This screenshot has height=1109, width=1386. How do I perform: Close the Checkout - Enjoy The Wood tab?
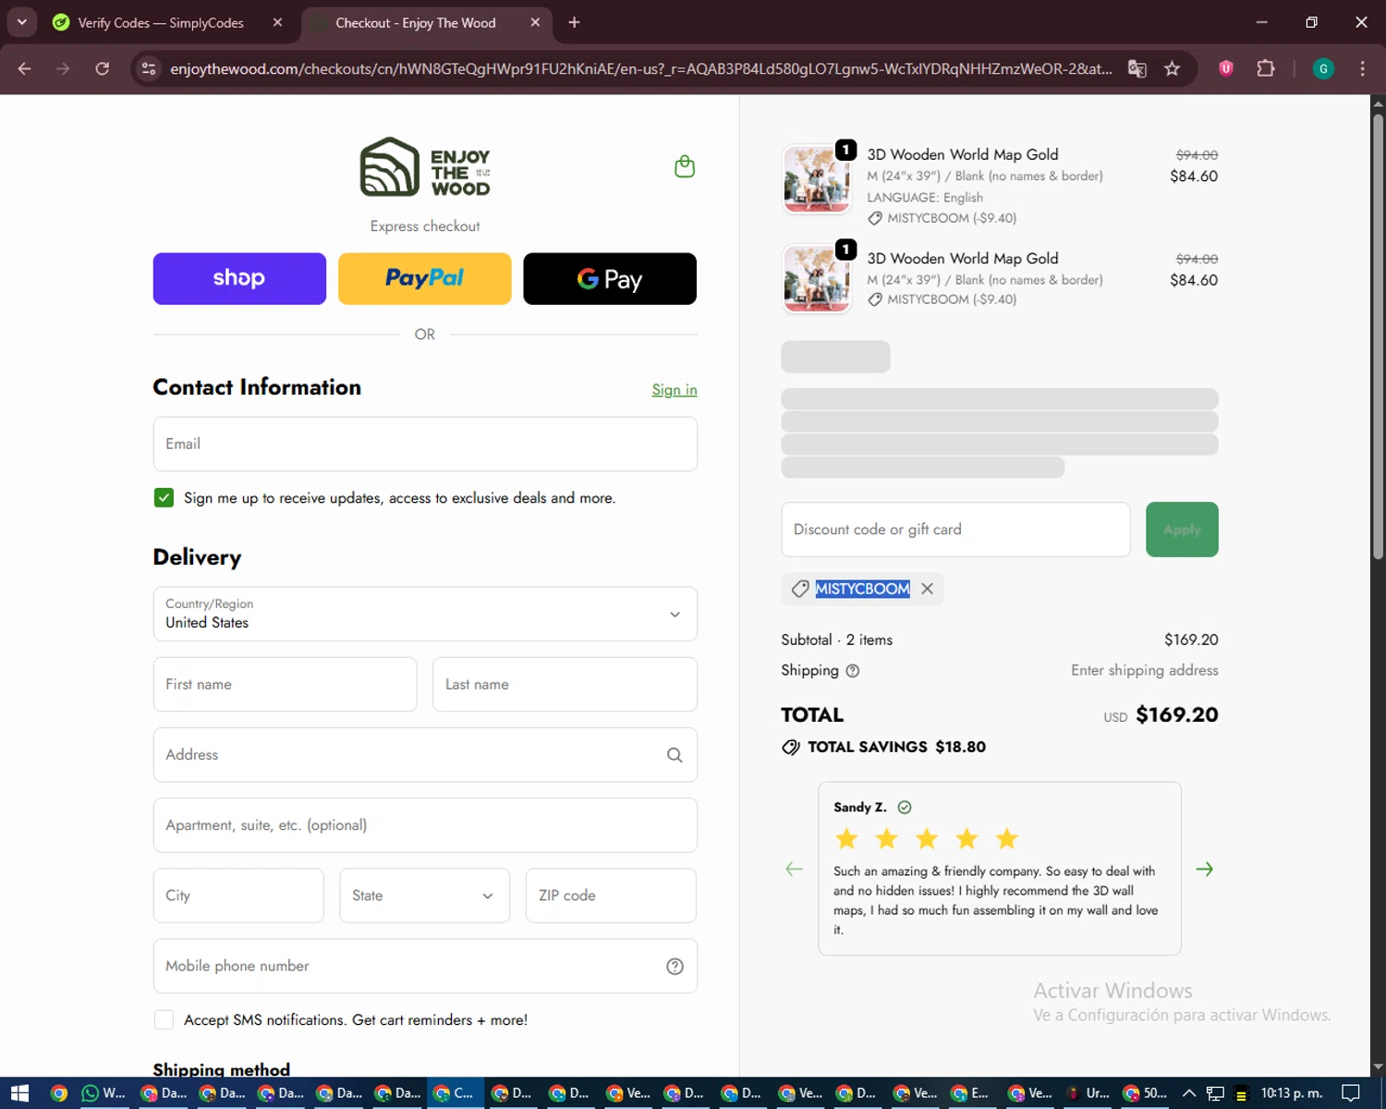click(x=535, y=22)
